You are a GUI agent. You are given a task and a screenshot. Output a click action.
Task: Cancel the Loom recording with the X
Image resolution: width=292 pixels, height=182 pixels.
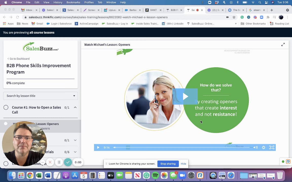coord(50,162)
